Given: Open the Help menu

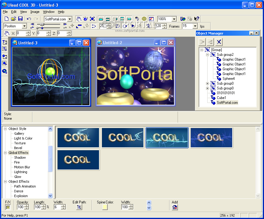Looking at the screenshot, I should coord(61,12).
